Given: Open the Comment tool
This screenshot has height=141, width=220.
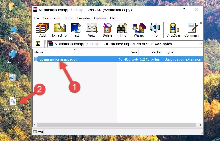Looking at the screenshot, I should tap(191, 30).
